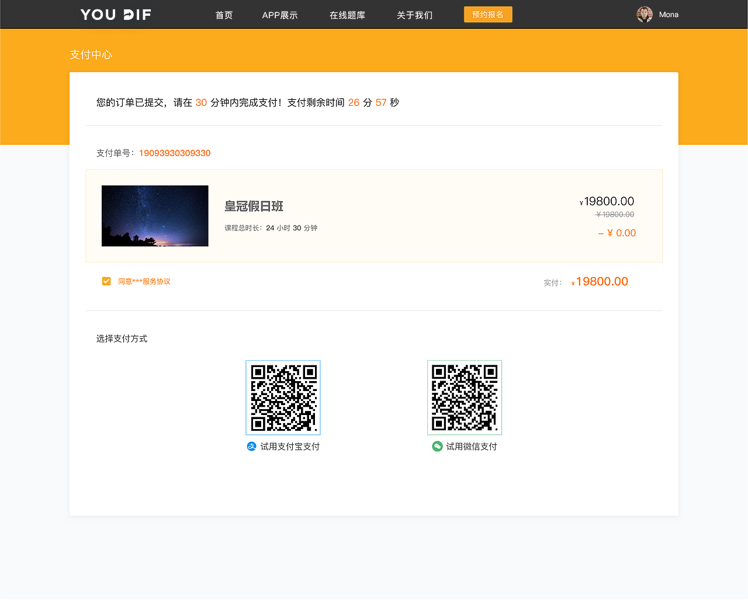Click the YOU DIF logo in the header
This screenshot has height=605, width=748.
115,14
